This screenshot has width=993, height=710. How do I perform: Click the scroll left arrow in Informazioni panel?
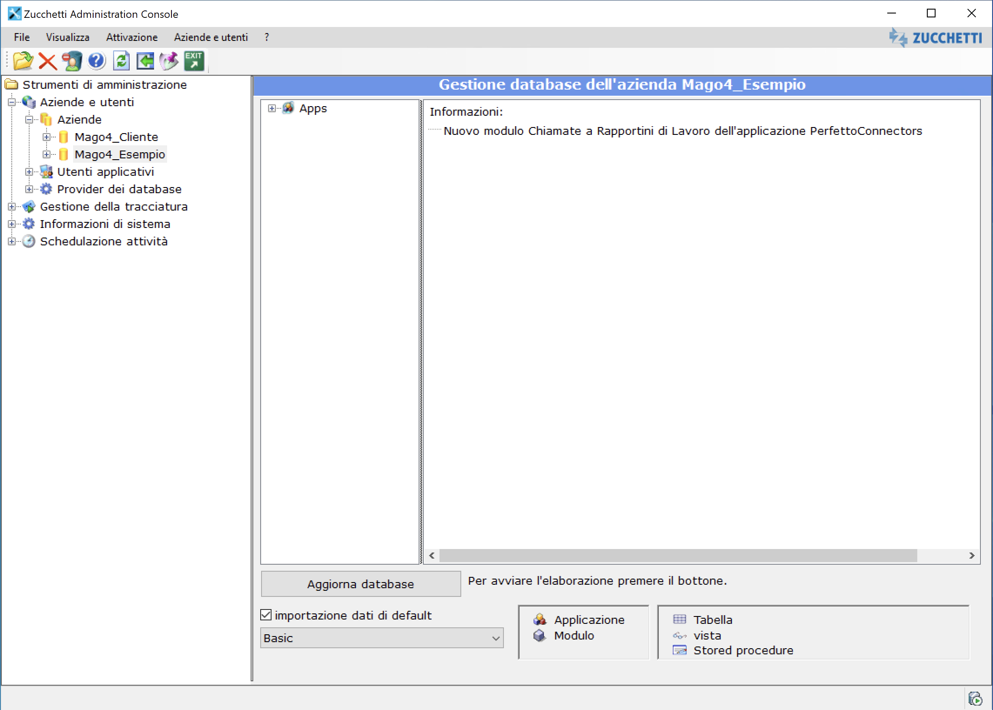click(432, 555)
